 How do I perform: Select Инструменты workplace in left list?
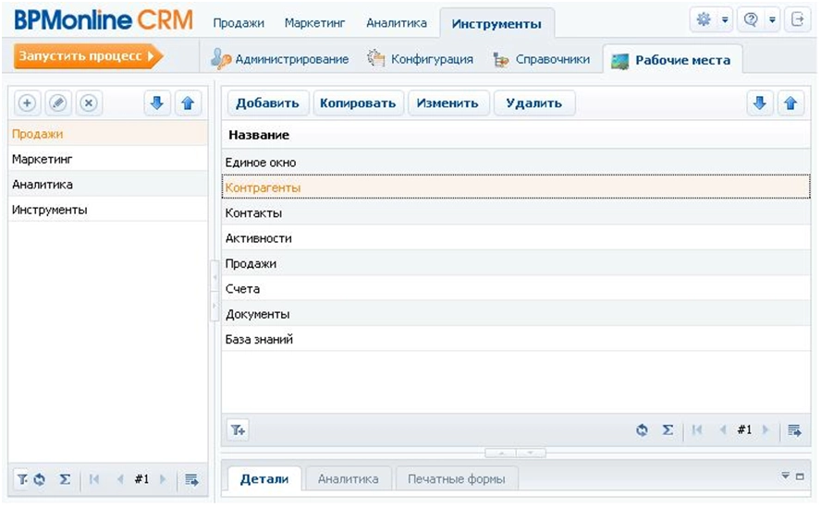pos(108,210)
